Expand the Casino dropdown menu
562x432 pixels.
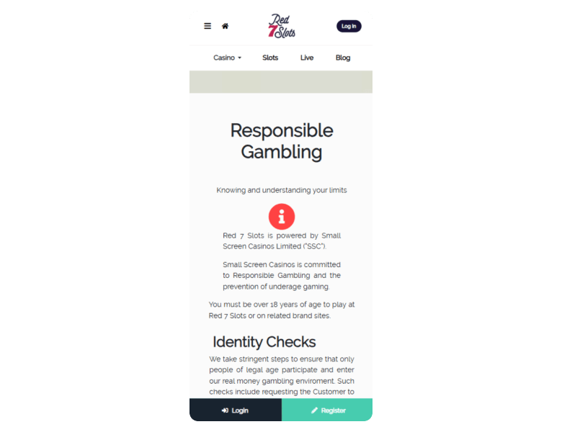[x=227, y=58]
